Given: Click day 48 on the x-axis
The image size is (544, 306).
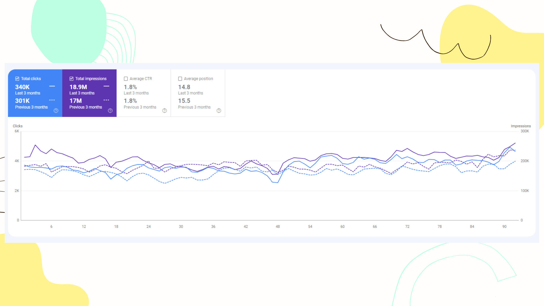Looking at the screenshot, I should [x=278, y=227].
